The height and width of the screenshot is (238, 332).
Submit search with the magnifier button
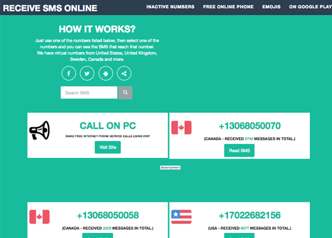(125, 93)
